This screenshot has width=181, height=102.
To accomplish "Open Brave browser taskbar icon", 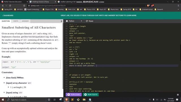I will [66, 100].
